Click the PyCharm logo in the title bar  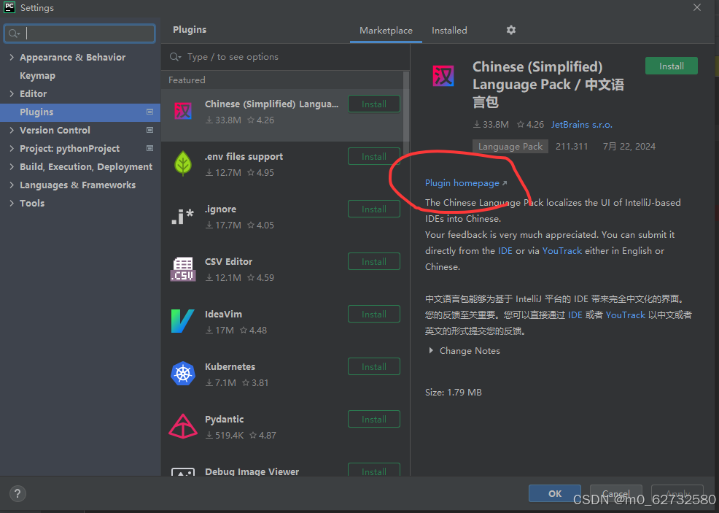tap(9, 7)
